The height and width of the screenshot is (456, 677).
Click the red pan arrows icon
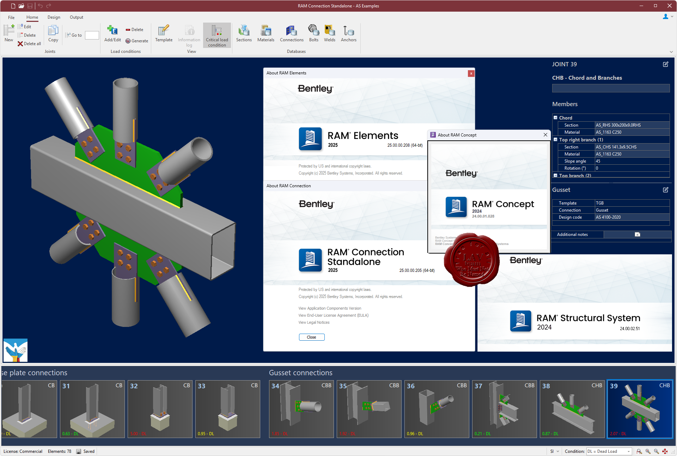coord(665,451)
